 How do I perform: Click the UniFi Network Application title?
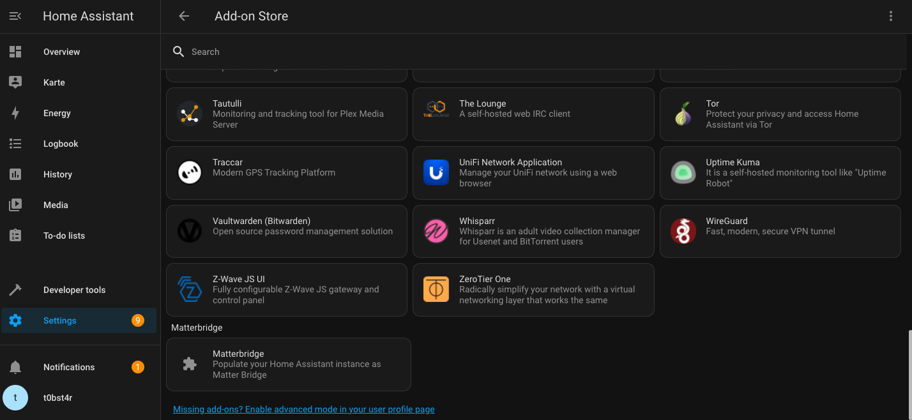pos(510,162)
